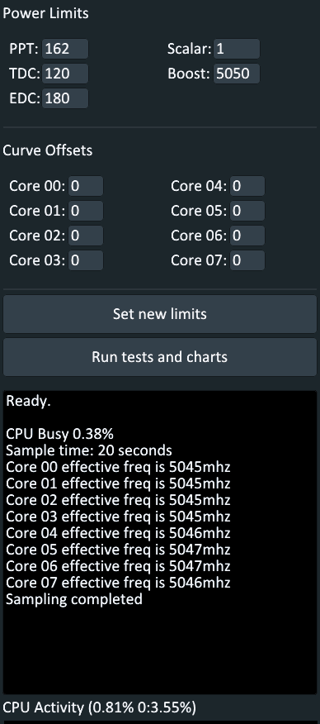Apply settings with Set new limits
The height and width of the screenshot is (724, 320).
[160, 314]
